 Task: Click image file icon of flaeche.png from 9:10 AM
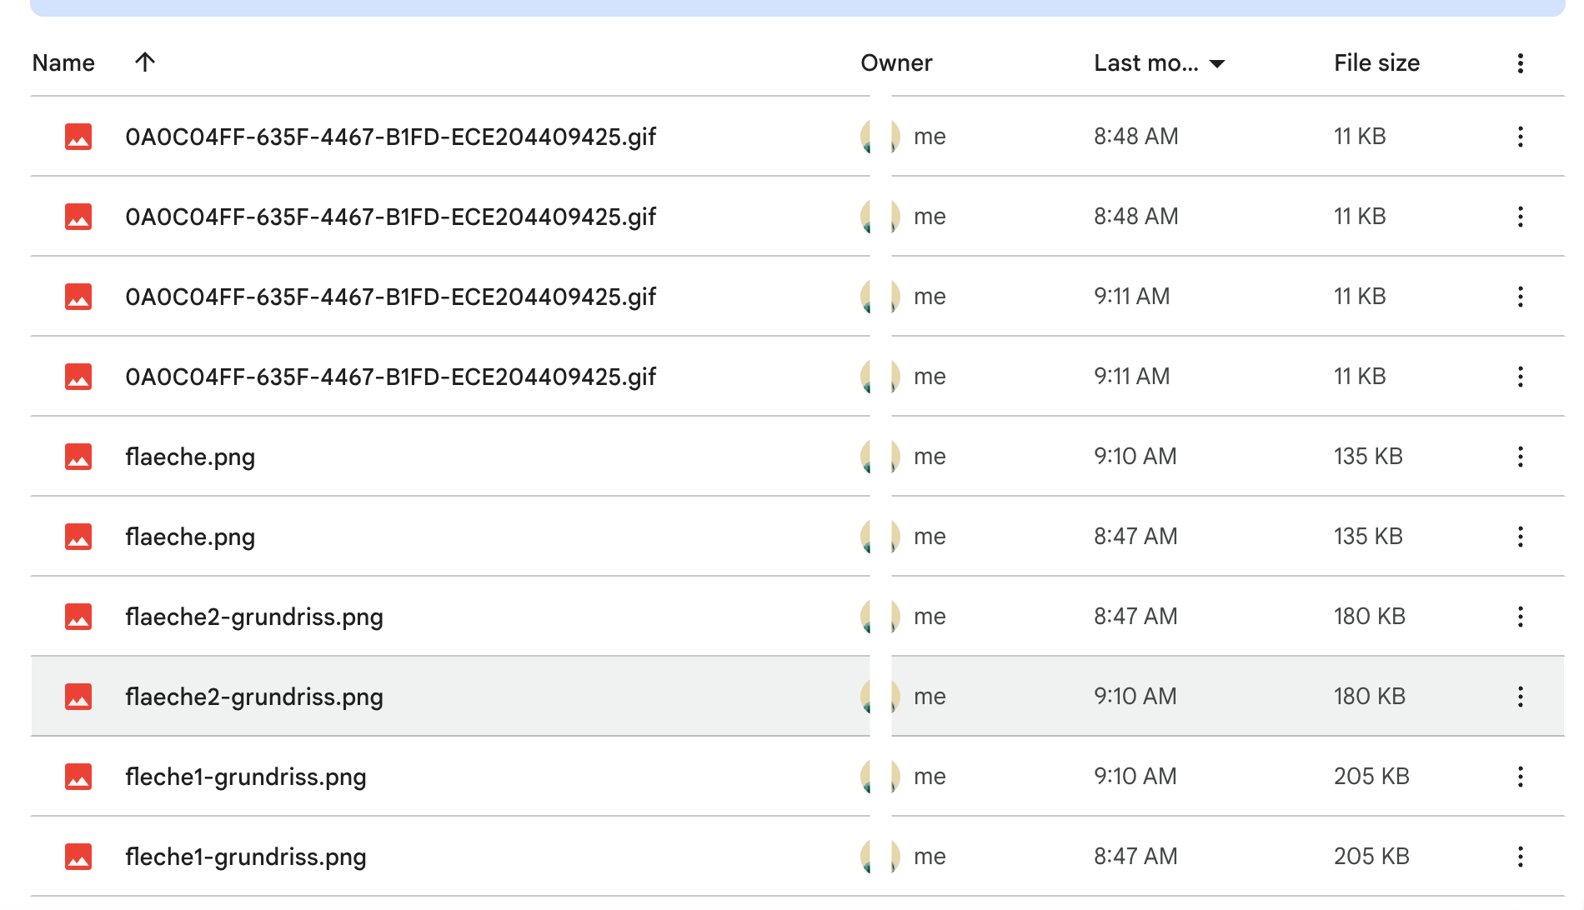(x=78, y=457)
